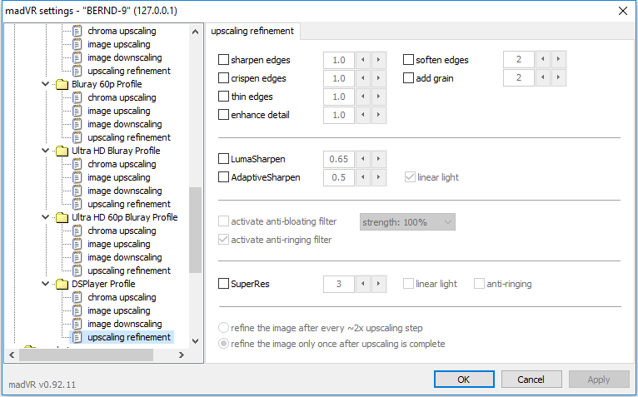Screen dimensions: 638x397
Task: Click the SuperRes value field showing 3
Action: click(339, 284)
